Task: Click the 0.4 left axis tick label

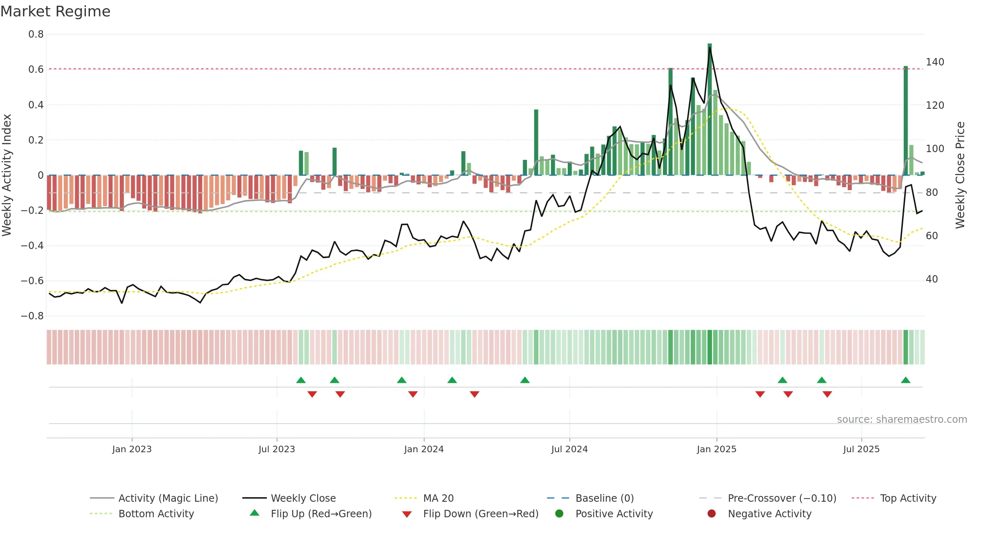Action: tap(36, 105)
